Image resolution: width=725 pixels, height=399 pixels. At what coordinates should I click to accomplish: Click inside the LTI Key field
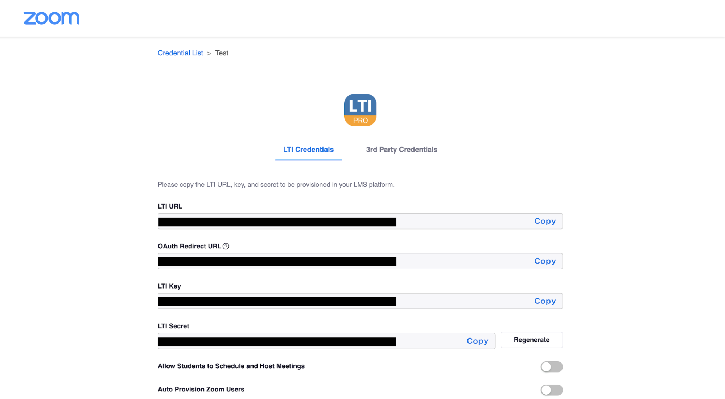(x=360, y=301)
